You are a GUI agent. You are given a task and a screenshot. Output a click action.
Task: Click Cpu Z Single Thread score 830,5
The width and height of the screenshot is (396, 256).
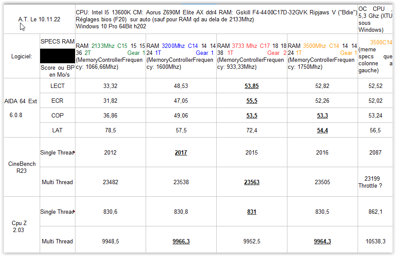pos(322,212)
